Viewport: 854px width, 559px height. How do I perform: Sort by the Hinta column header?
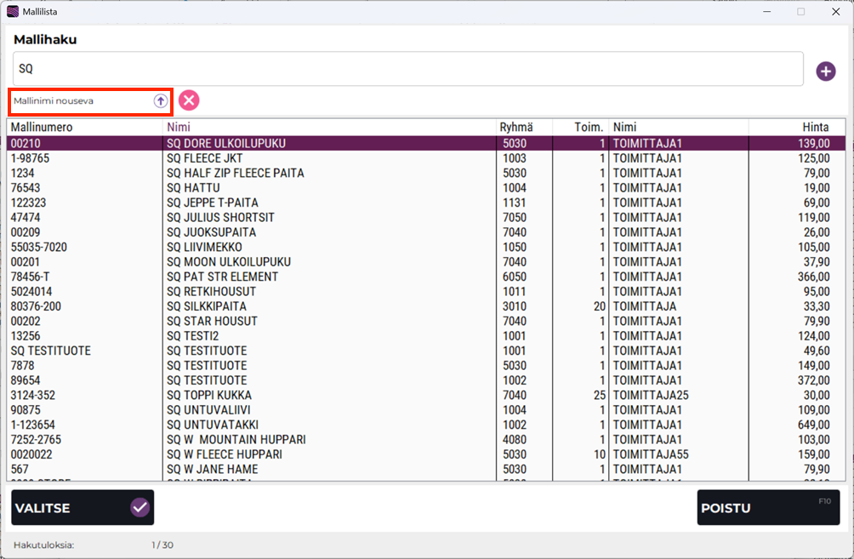tap(815, 128)
